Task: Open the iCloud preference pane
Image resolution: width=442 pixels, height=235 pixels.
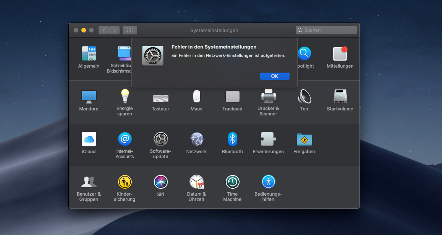Action: (x=89, y=139)
